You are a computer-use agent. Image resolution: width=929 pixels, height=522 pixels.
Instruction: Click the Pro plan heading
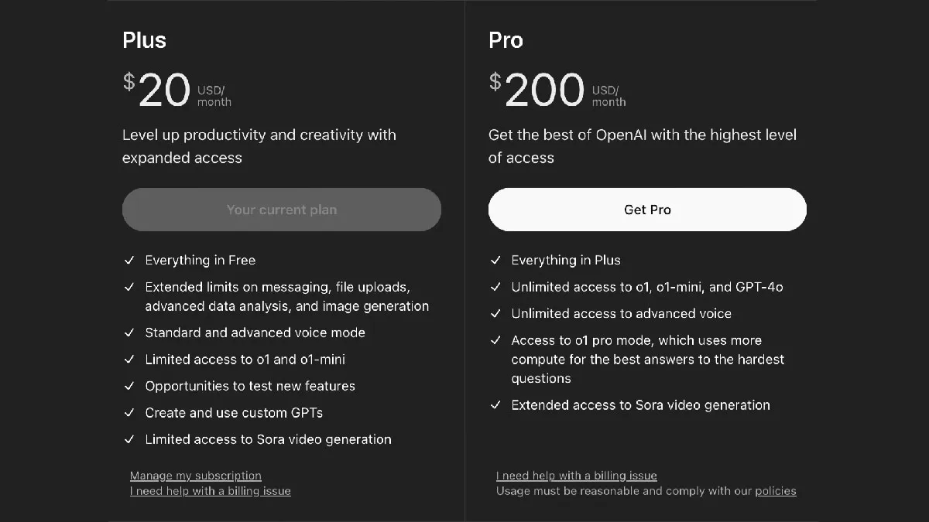point(506,40)
